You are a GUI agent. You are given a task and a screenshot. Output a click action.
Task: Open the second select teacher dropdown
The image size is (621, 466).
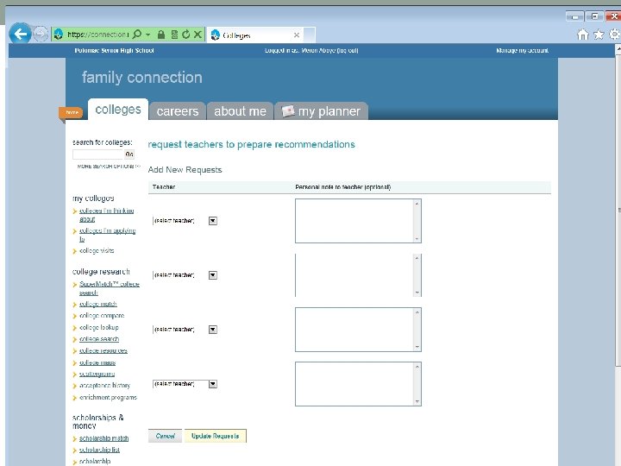[x=185, y=275]
